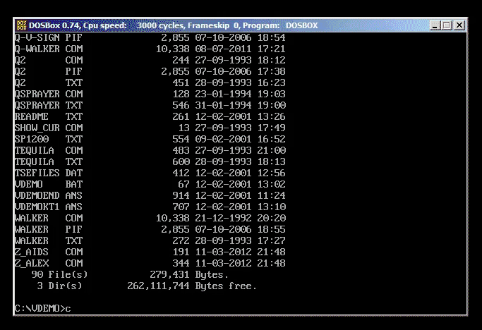
Task: Click the date 09-02-2001 of SP1200
Action: [223, 139]
